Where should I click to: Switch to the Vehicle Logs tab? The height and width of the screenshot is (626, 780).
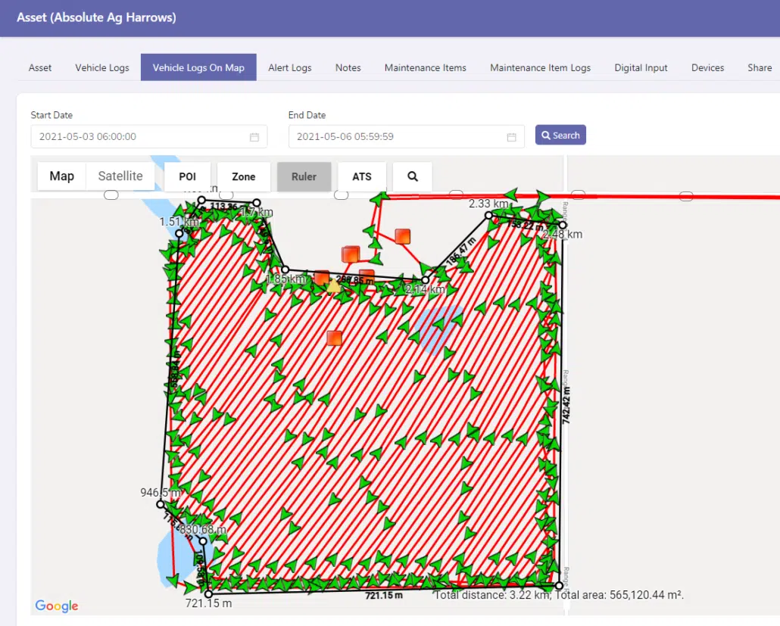(102, 67)
